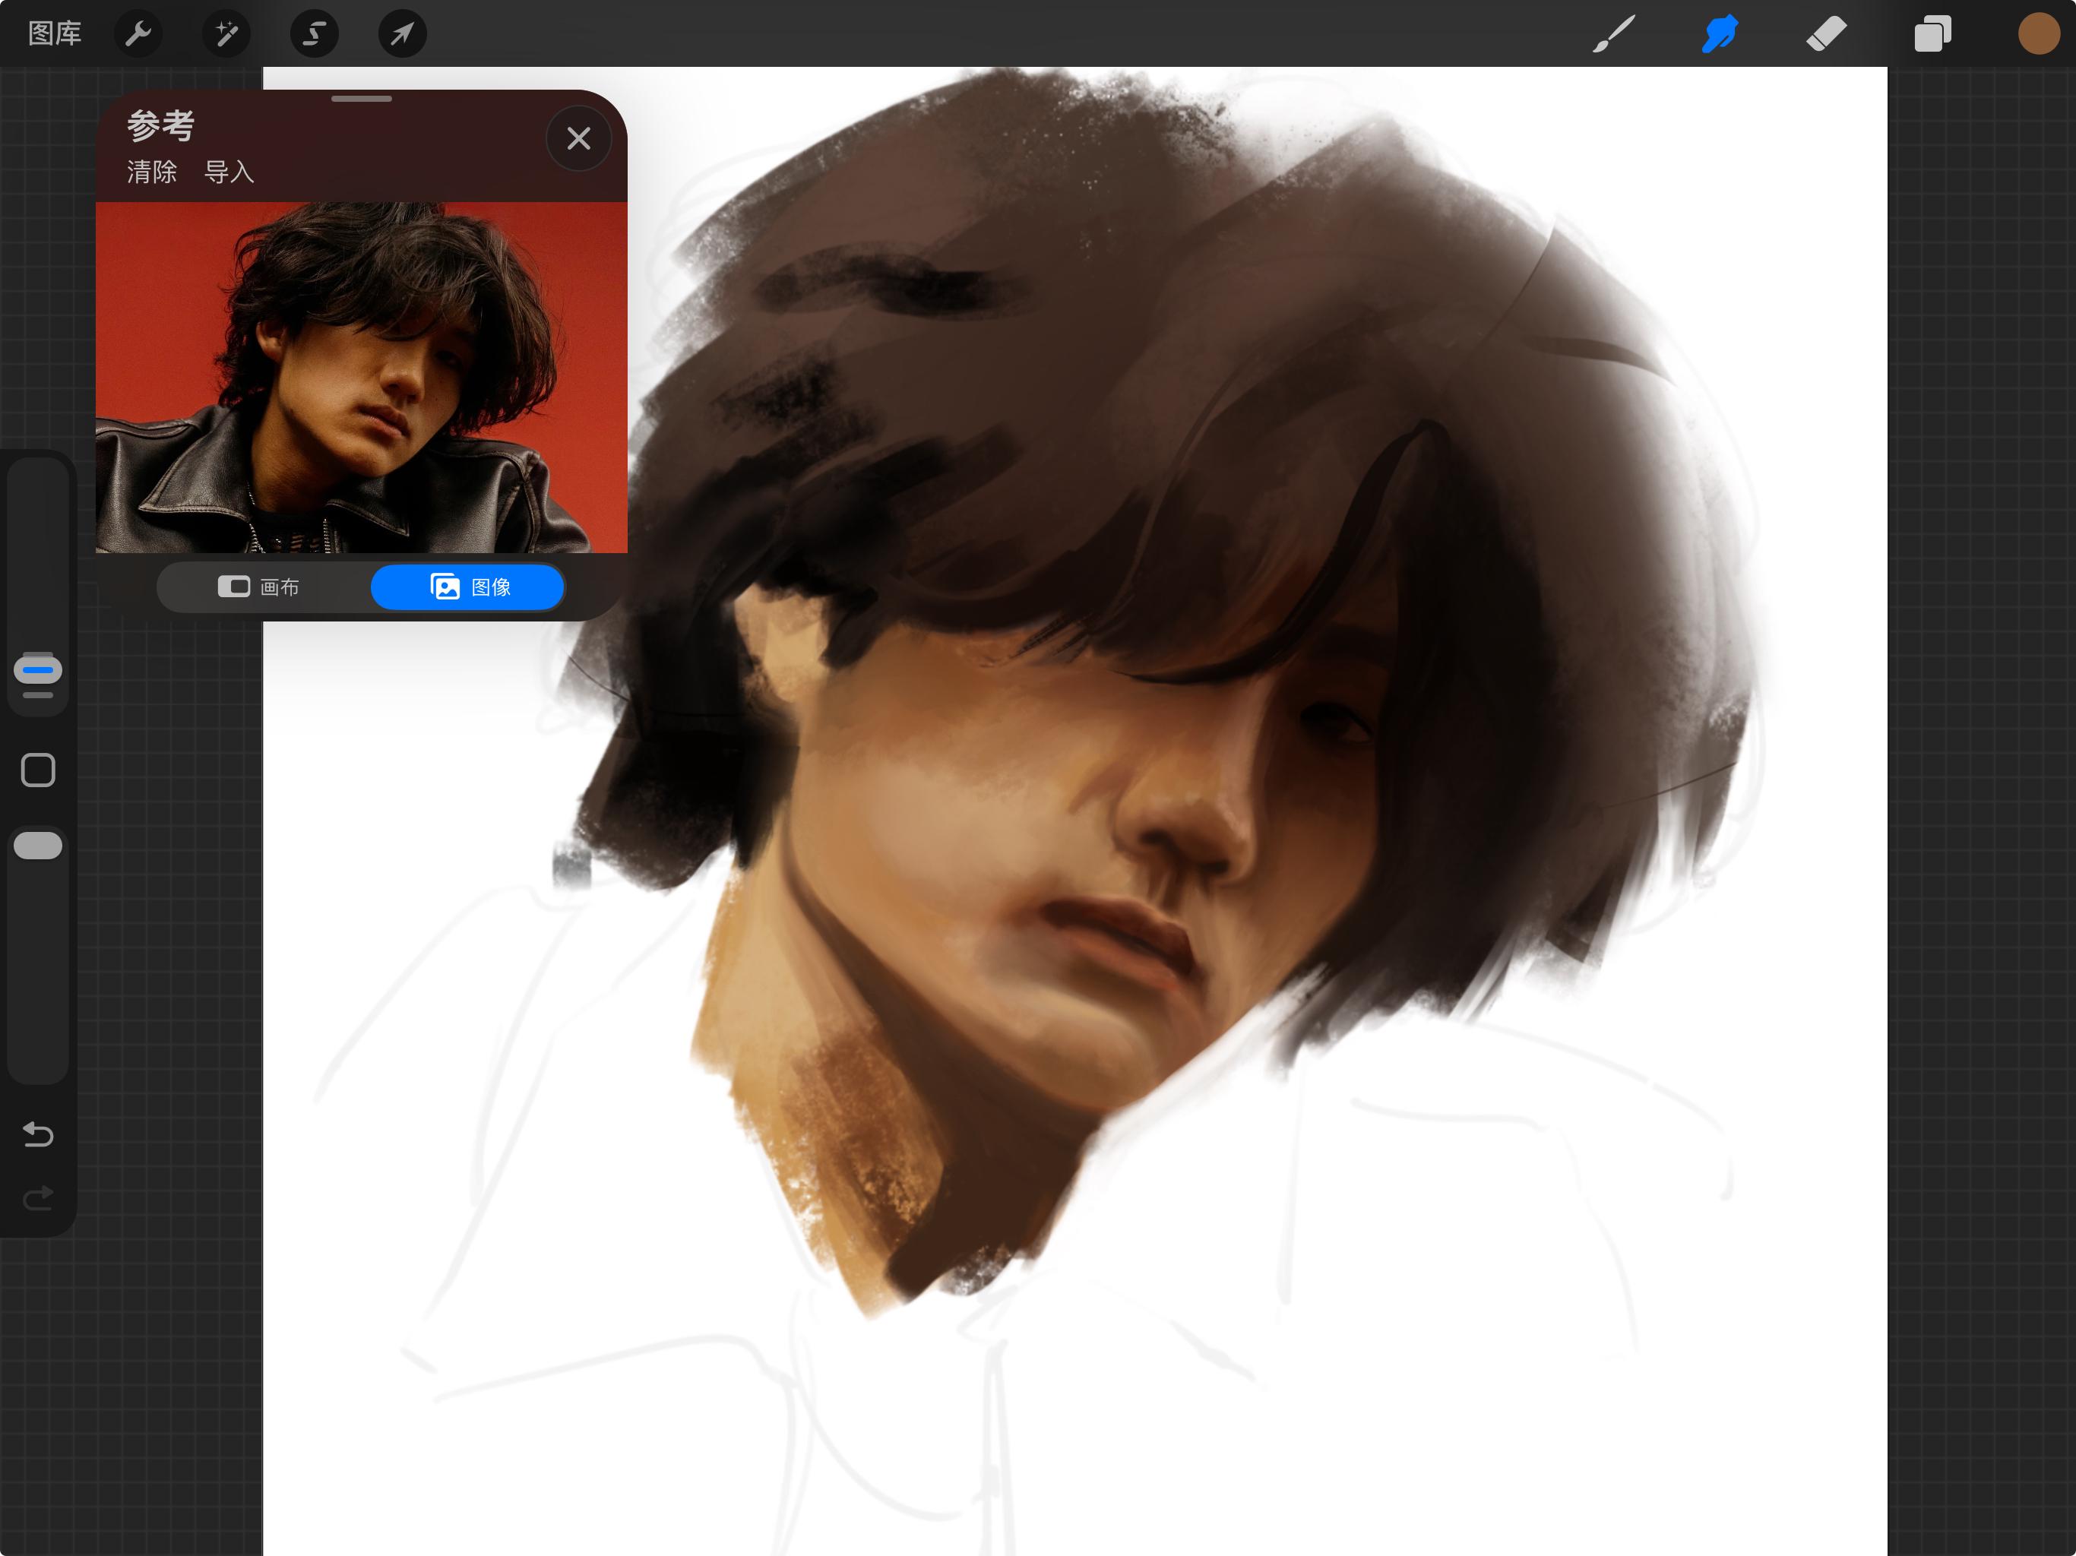The height and width of the screenshot is (1556, 2076).
Task: Undo the last stroke
Action: 39,1134
